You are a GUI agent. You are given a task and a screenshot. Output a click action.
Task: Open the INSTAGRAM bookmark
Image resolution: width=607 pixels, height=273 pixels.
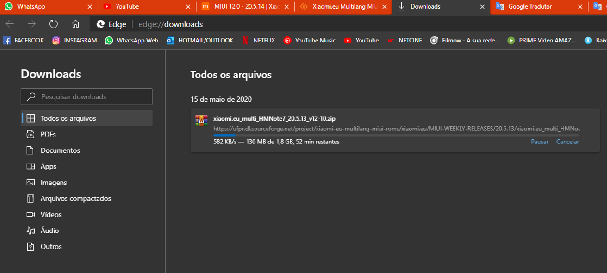point(74,40)
